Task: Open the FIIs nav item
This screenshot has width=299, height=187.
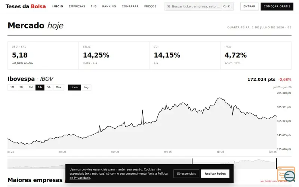Action: click(94, 6)
